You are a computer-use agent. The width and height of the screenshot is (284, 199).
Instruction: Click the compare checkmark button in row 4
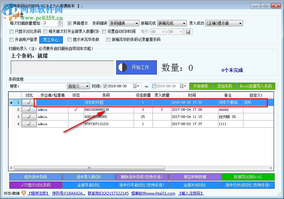[29, 124]
